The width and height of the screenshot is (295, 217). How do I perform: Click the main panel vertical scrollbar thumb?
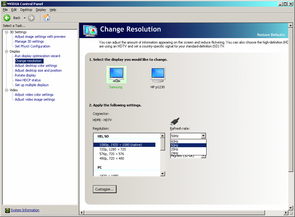290,100
